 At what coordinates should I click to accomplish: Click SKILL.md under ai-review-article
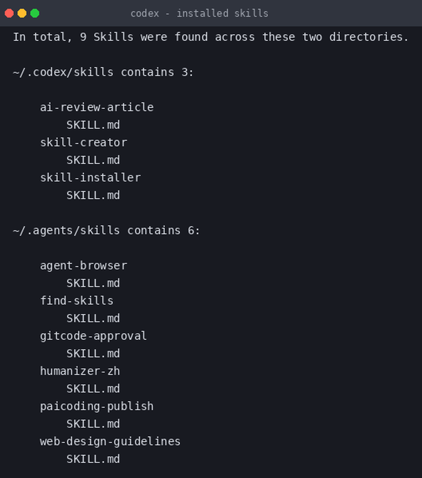click(x=93, y=125)
